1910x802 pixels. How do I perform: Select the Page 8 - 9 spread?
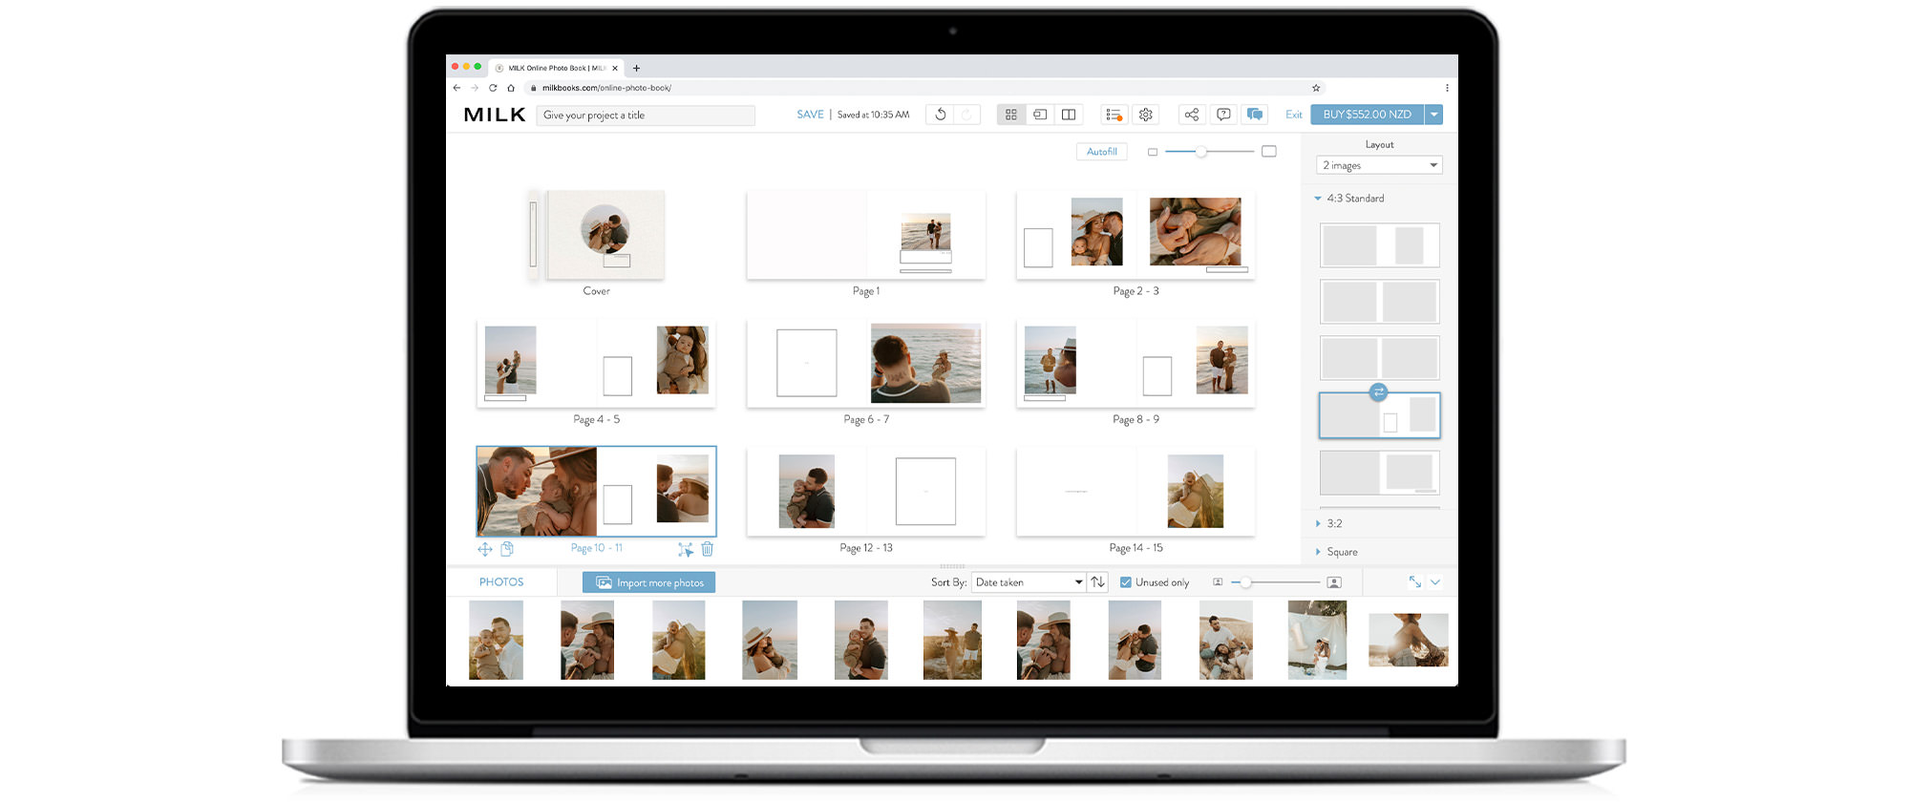pyautogui.click(x=1135, y=364)
